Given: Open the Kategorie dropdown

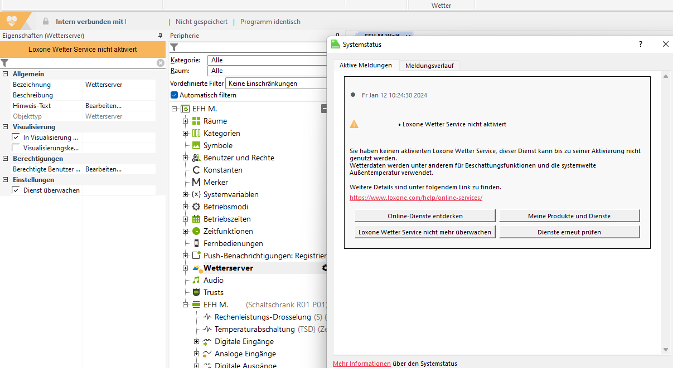Looking at the screenshot, I should 267,60.
